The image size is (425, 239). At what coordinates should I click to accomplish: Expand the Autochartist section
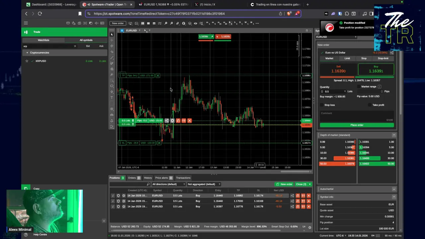point(394,189)
